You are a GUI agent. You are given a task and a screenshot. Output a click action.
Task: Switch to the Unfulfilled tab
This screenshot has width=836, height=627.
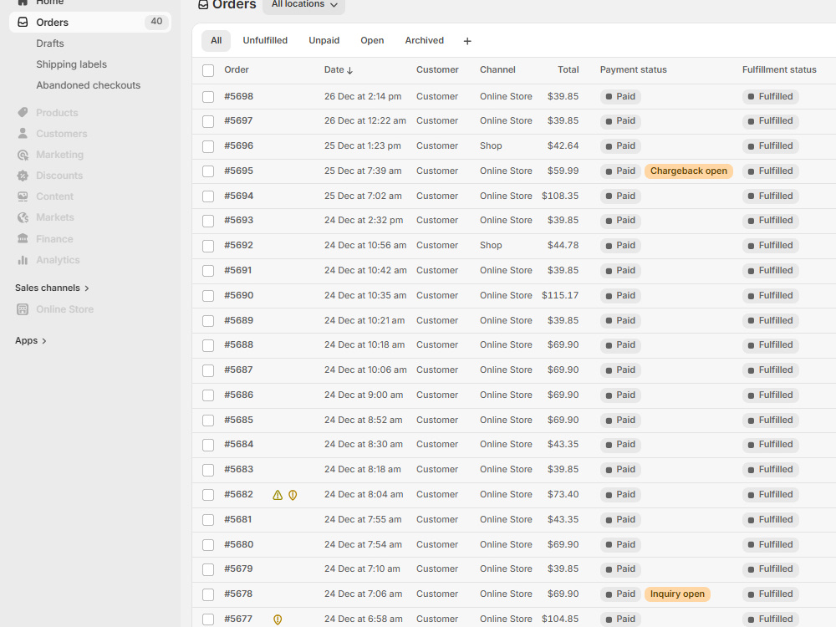click(x=265, y=40)
